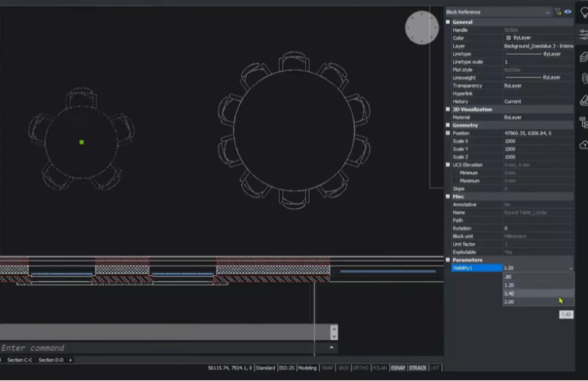
Task: Expand the Position property row
Action: click(448, 133)
